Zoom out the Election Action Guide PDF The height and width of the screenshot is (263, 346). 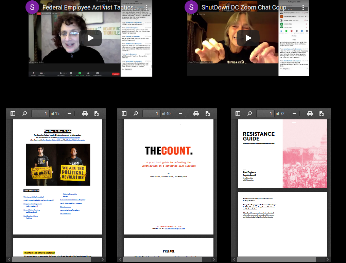click(x=69, y=114)
